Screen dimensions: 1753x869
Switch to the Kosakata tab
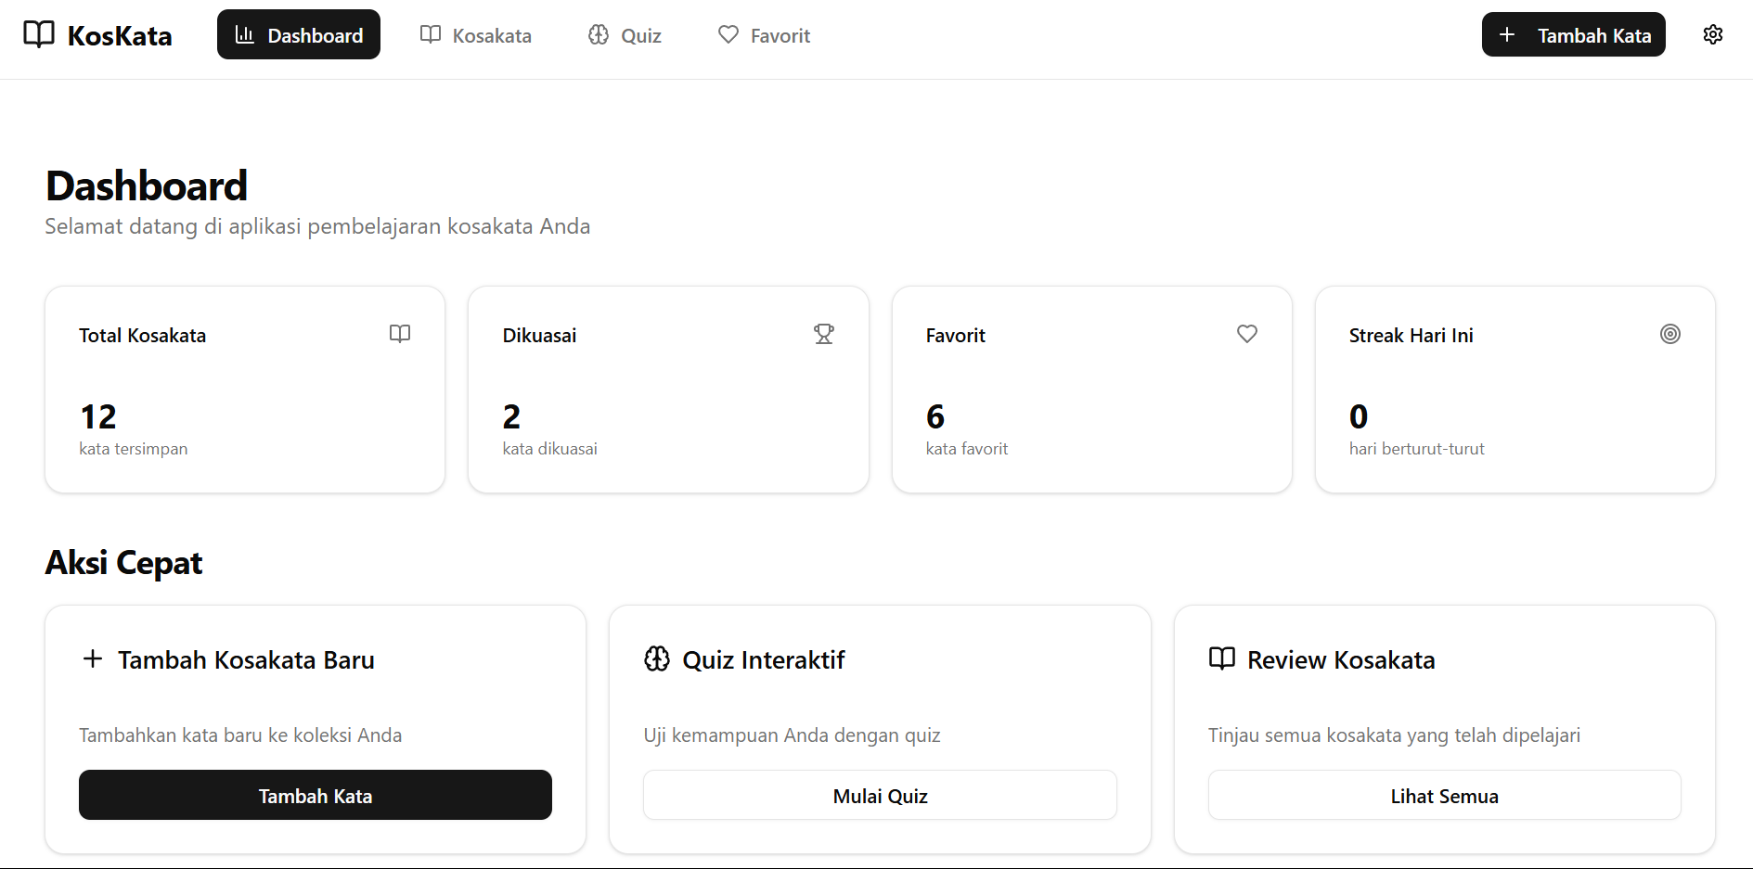click(476, 35)
